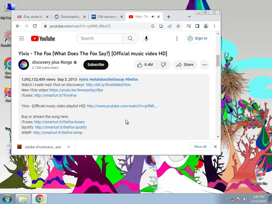Close the Ylvis YouTube tab
Image resolution: width=272 pixels, height=204 pixels.
click(x=159, y=17)
